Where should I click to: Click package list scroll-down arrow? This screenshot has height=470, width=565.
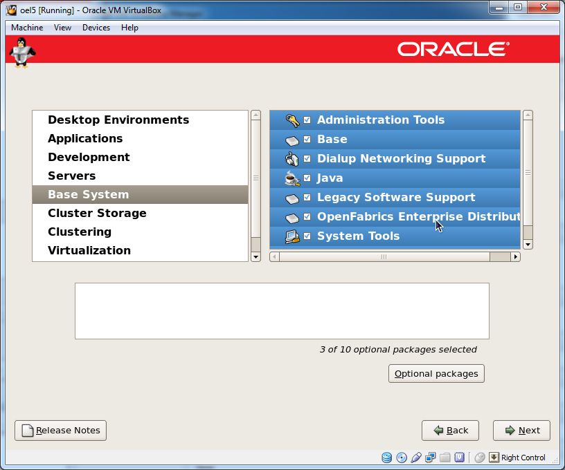pyautogui.click(x=528, y=245)
